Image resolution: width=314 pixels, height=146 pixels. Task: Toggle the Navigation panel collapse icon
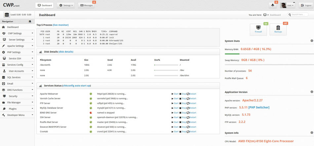point(30,21)
